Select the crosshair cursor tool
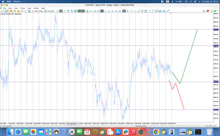 [128, 11]
